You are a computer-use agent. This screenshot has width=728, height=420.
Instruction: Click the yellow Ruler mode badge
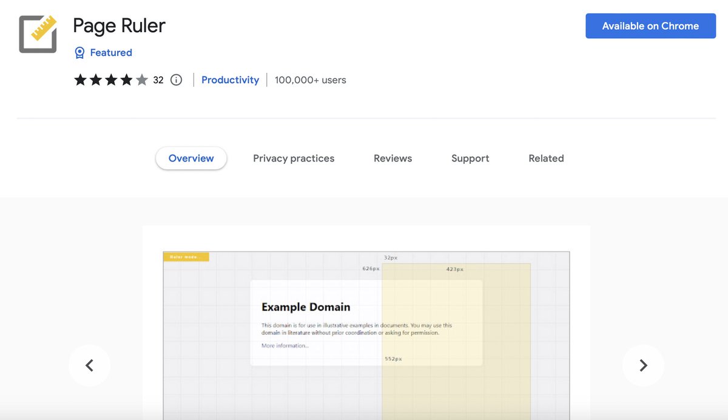[186, 257]
